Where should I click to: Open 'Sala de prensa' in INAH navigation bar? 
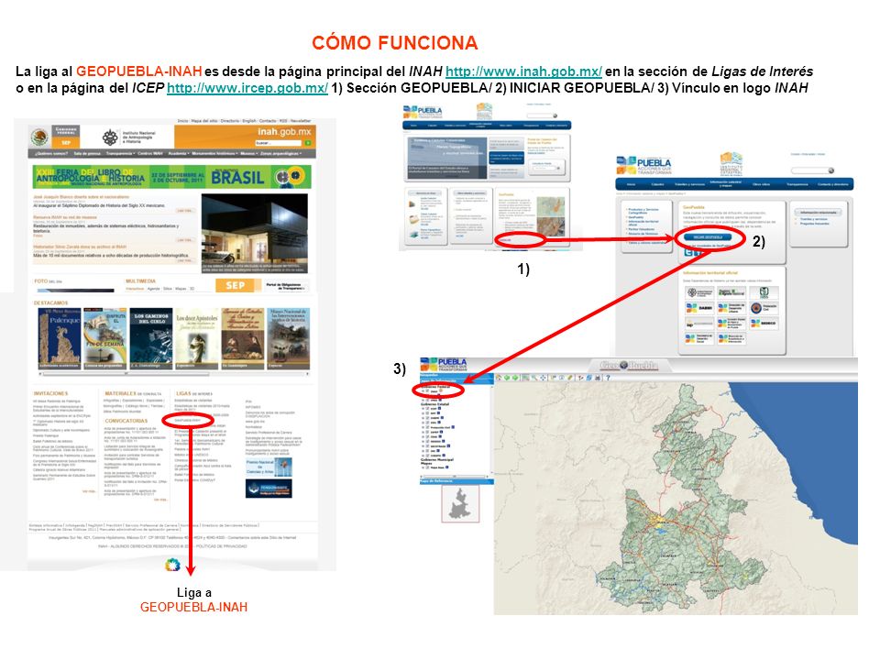point(87,153)
